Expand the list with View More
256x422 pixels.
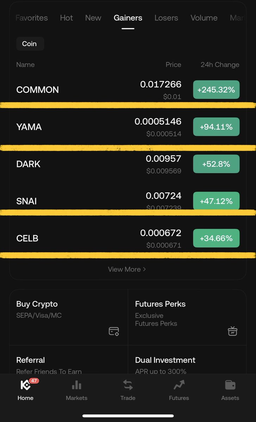coord(127,269)
